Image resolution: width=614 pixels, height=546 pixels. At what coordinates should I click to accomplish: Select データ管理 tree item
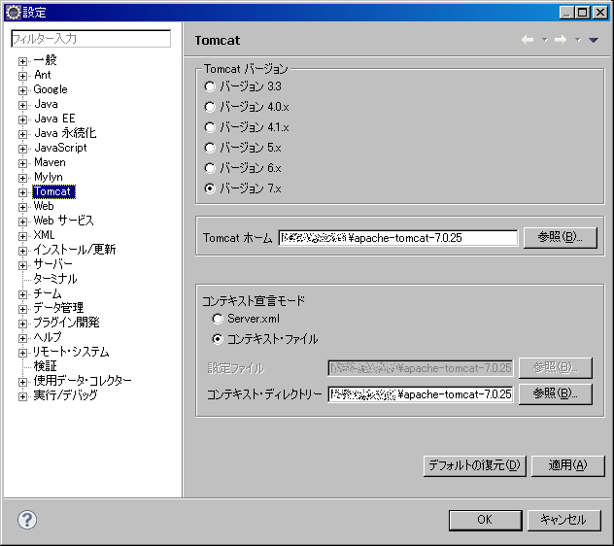[58, 308]
